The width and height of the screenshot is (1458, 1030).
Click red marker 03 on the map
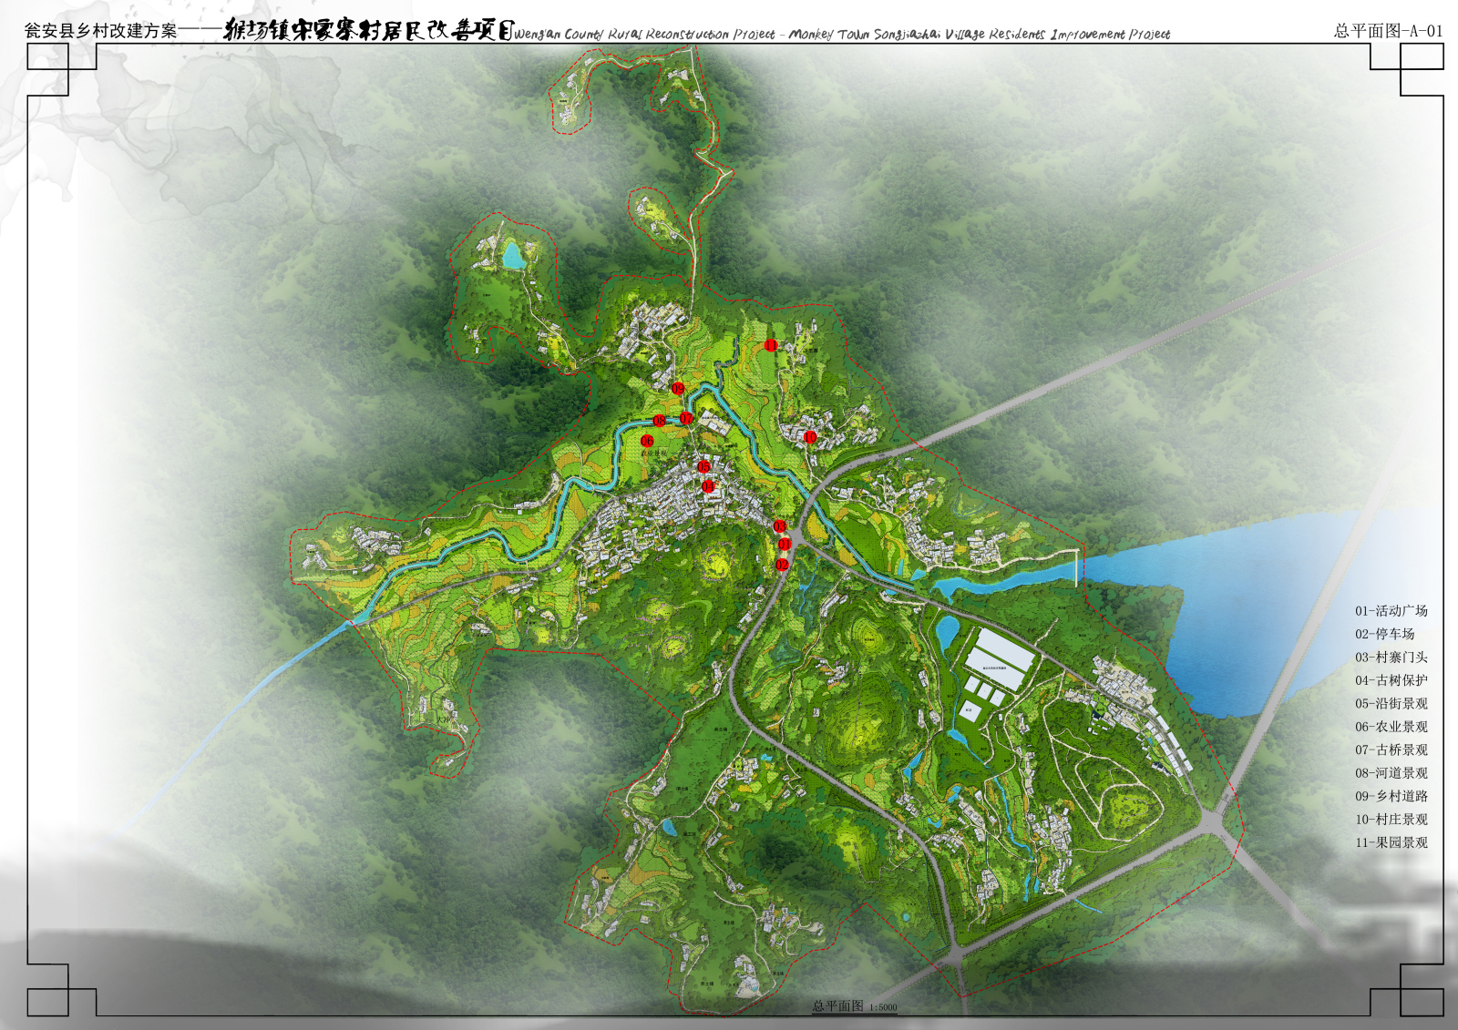click(x=780, y=526)
